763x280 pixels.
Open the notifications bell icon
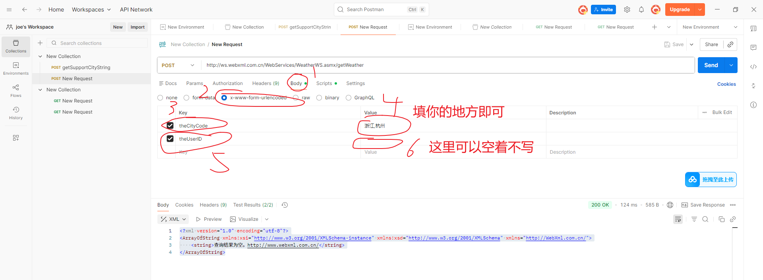pos(641,10)
